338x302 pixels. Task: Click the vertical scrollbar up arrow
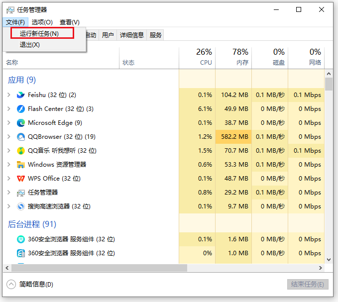[x=329, y=74]
